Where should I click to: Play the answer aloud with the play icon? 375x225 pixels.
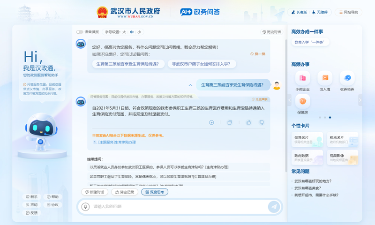(211, 123)
